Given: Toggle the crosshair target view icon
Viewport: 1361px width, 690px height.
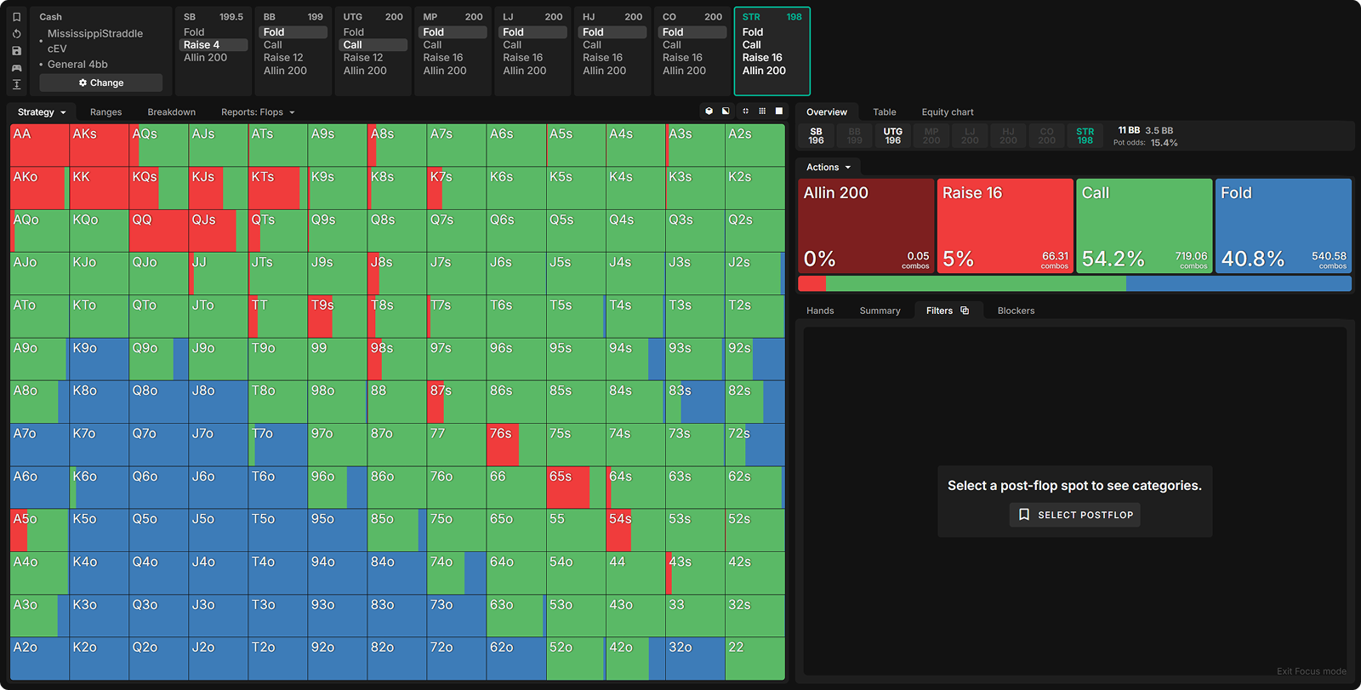Looking at the screenshot, I should click(745, 111).
